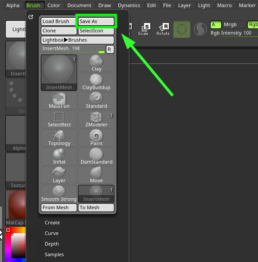Expand the Create section

click(52, 223)
